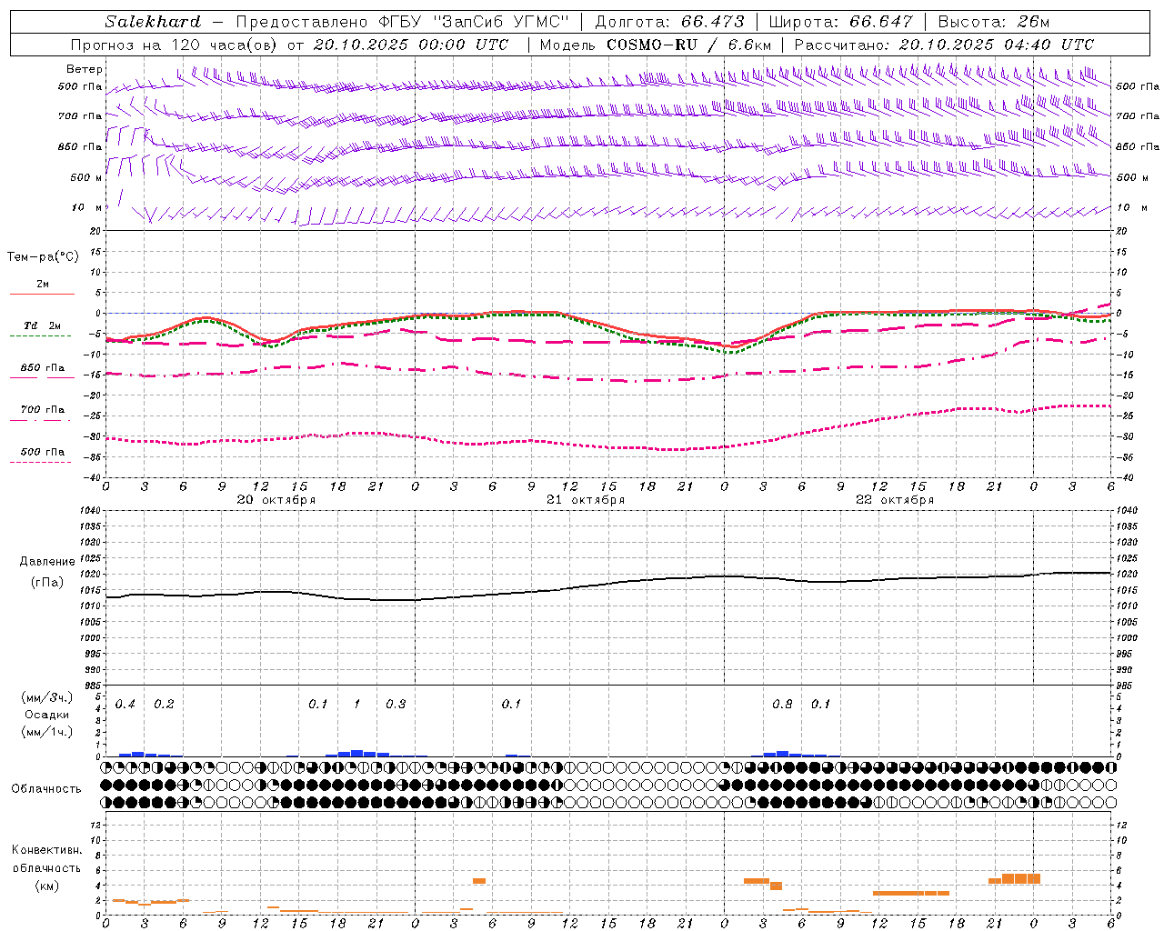Click the 22 октября date label
This screenshot has height=931, width=1164.
895,500
